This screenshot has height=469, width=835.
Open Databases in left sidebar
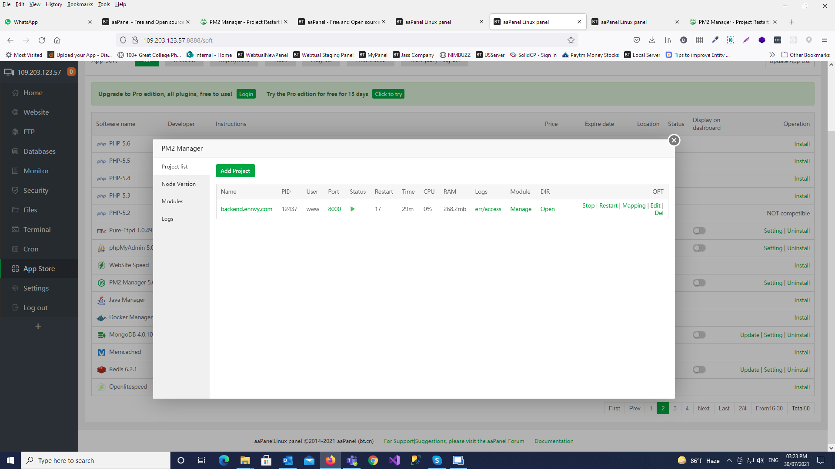point(39,151)
